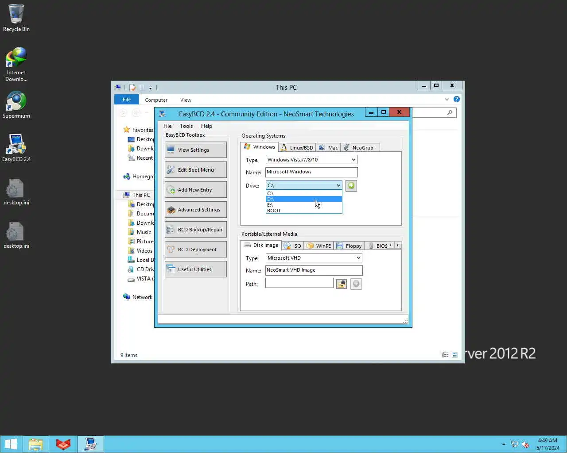
Task: Open EasyBCD Tools menu
Action: (x=186, y=126)
